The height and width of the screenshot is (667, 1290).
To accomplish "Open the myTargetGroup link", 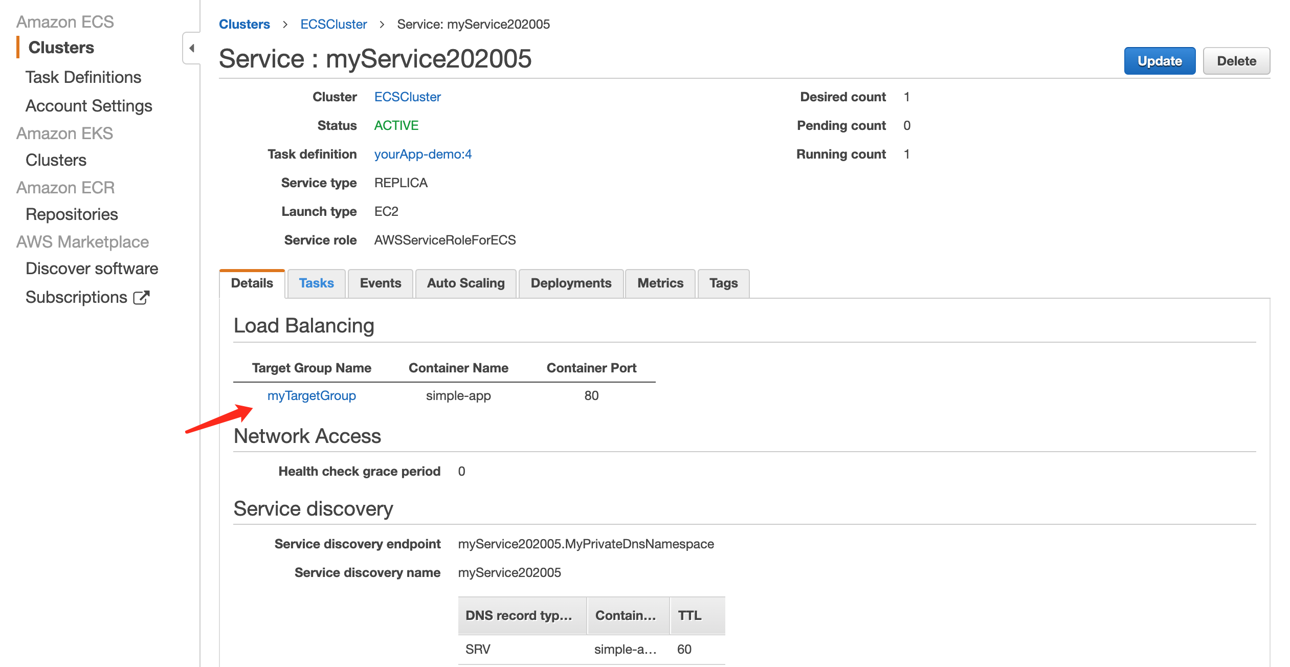I will click(x=312, y=396).
